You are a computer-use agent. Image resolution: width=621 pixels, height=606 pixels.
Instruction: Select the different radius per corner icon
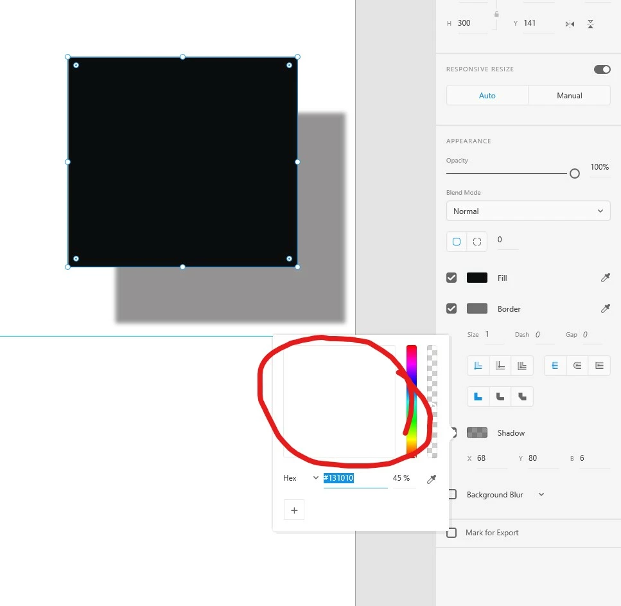click(x=477, y=242)
